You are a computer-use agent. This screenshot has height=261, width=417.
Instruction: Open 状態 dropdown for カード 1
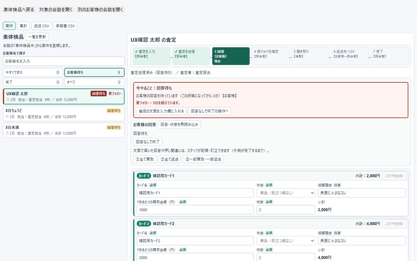pos(286,193)
